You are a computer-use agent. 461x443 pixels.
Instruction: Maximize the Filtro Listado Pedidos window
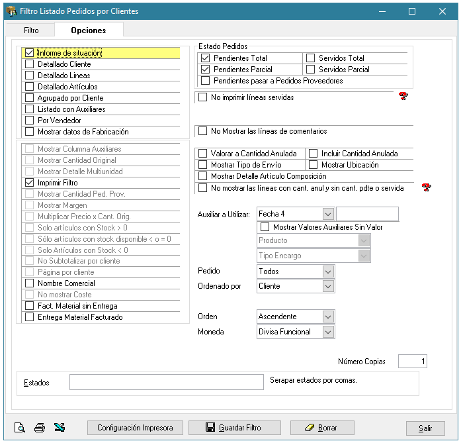(412, 11)
